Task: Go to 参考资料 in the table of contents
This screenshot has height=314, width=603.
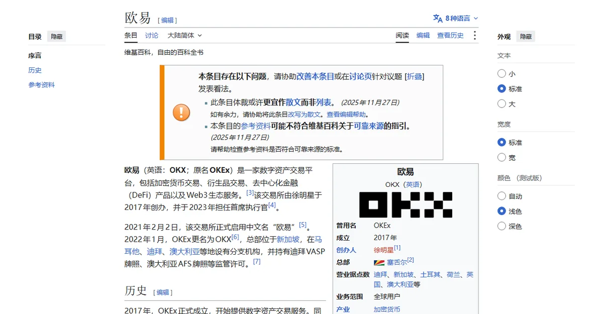Action: tap(41, 84)
